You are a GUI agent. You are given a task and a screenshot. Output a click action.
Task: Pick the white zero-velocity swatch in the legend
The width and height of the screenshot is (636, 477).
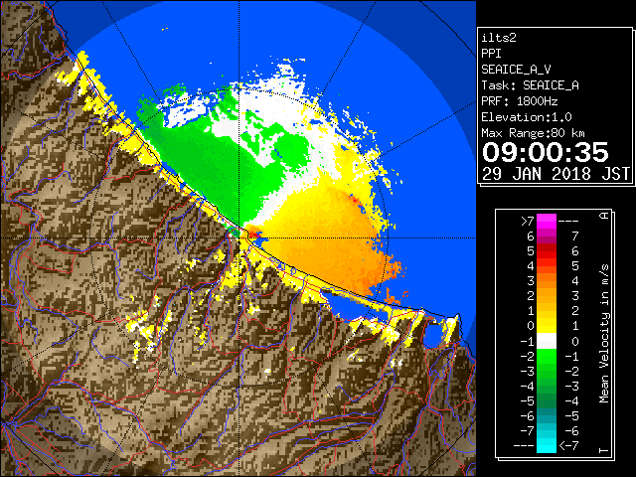547,341
